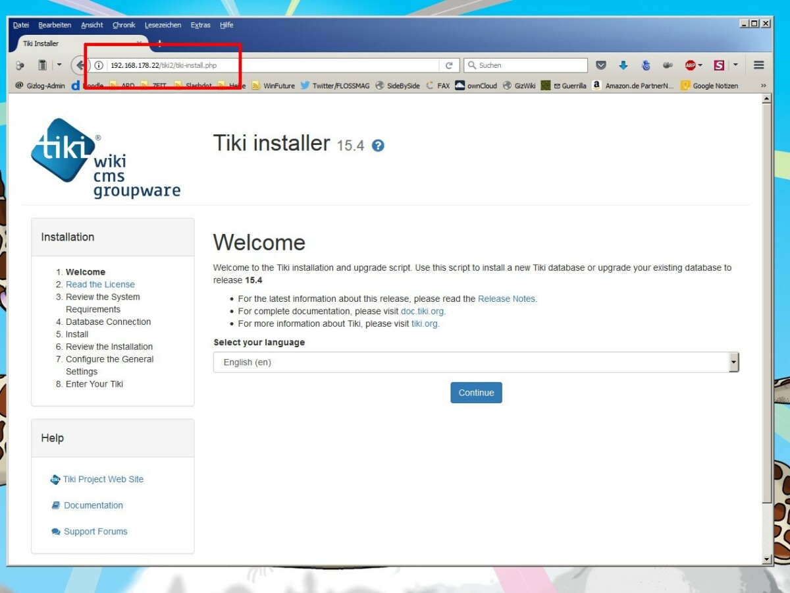Open the GizWiki bookmark
Image resolution: width=790 pixels, height=593 pixels.
[519, 86]
